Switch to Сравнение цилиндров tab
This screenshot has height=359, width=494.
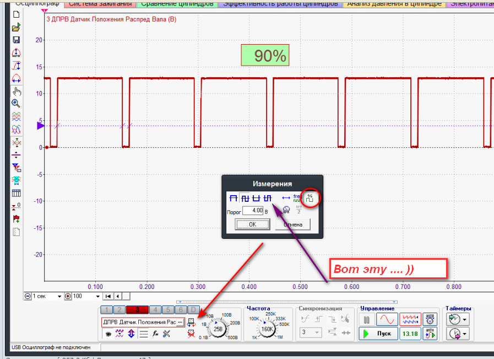point(177,4)
